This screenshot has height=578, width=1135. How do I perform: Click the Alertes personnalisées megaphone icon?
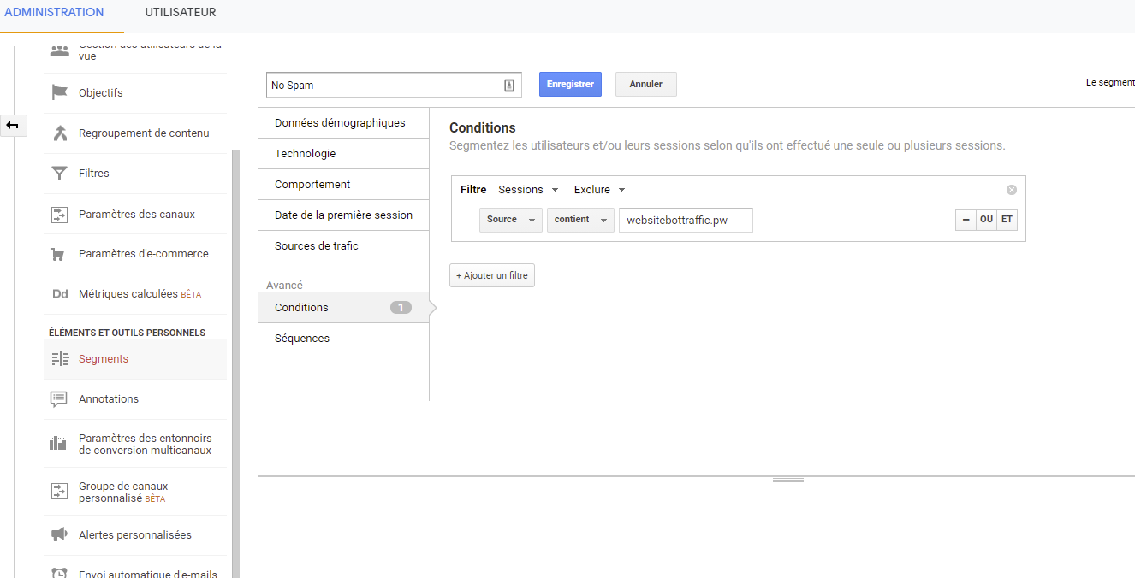point(59,535)
